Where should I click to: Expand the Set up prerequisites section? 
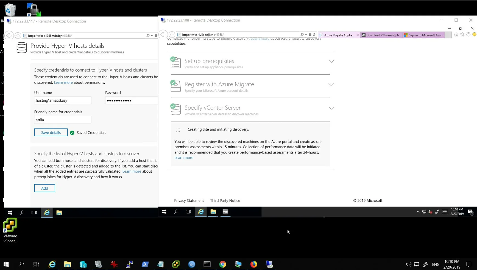331,61
